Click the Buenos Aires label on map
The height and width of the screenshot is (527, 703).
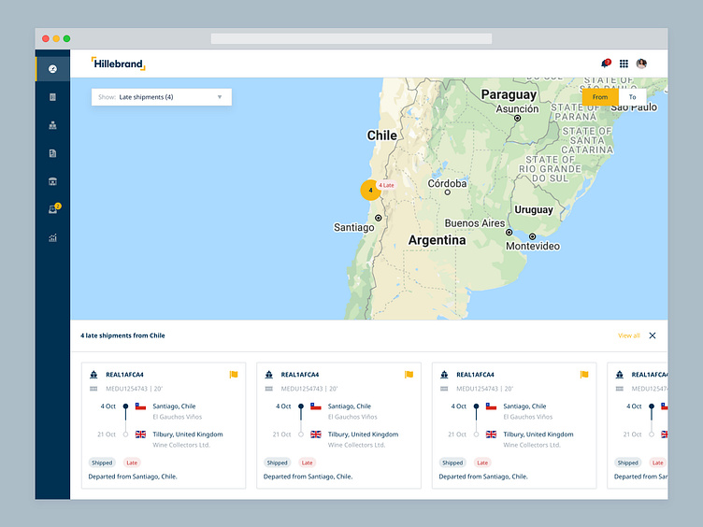pyautogui.click(x=474, y=223)
